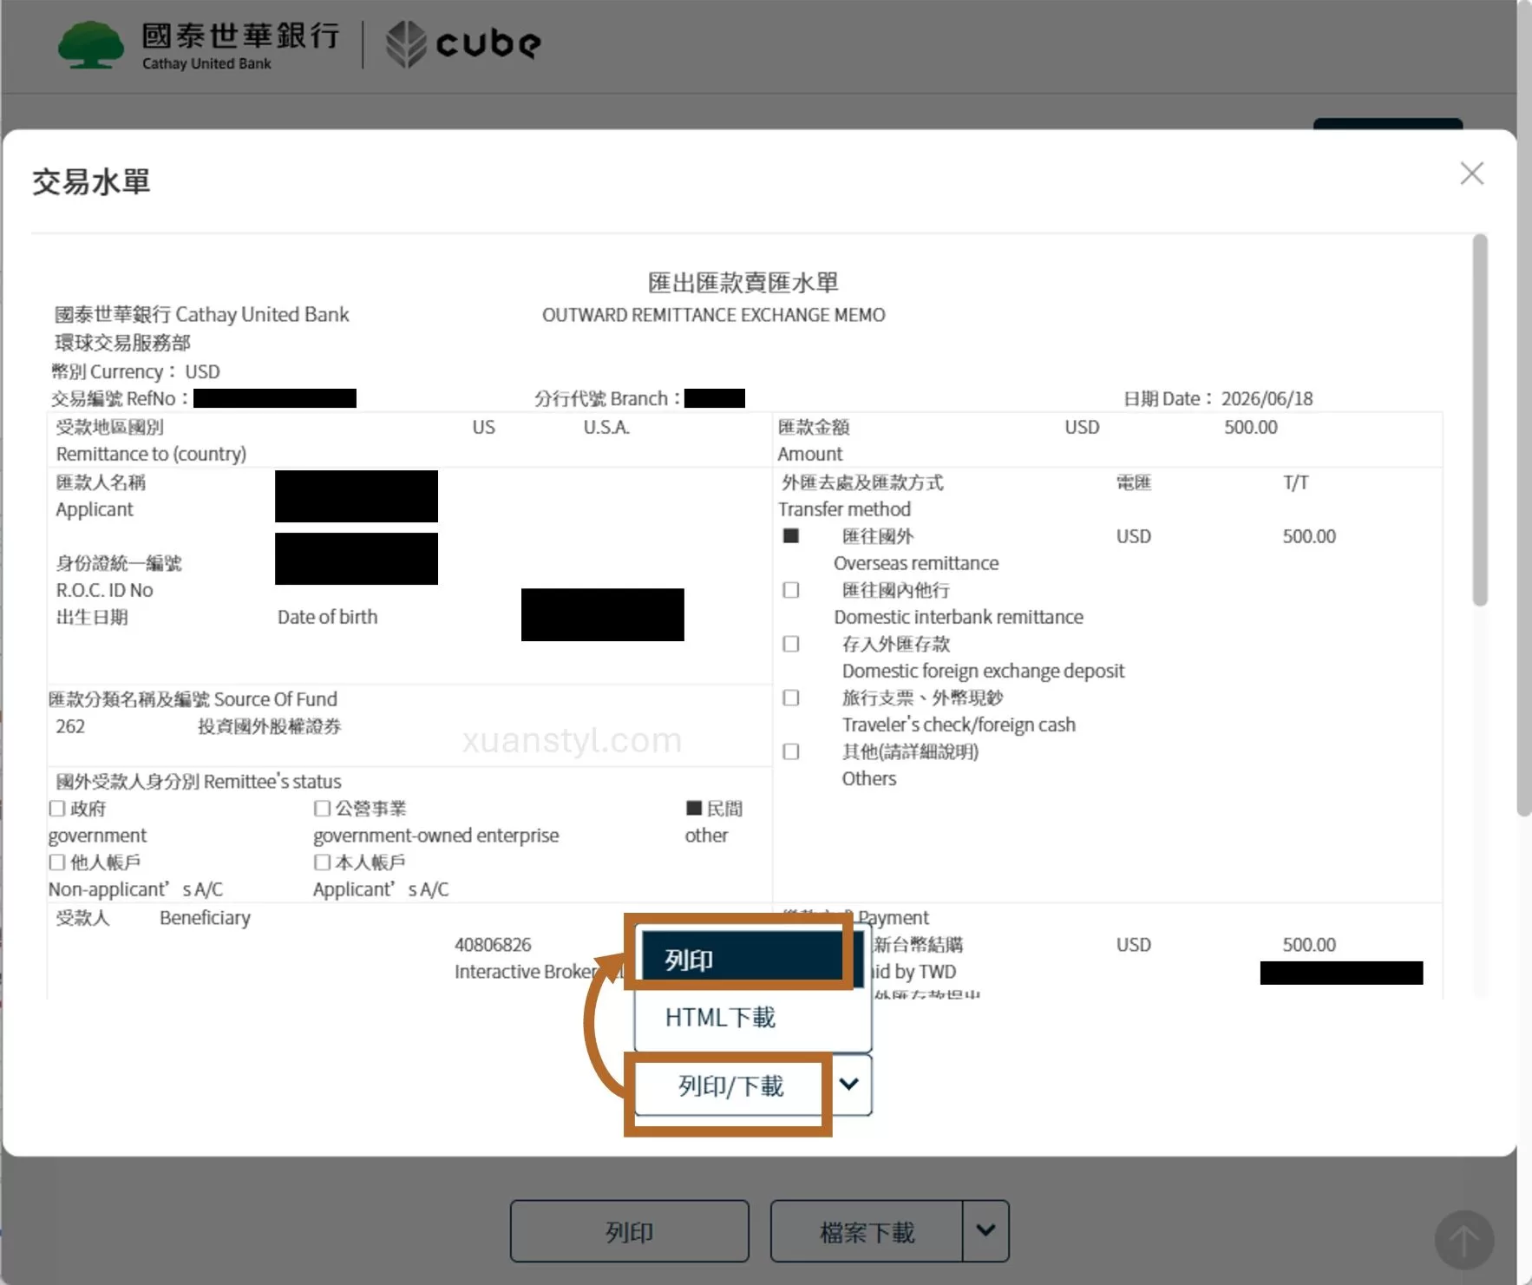Click the Cathay United Bank tree logo
1532x1285 pixels.
click(90, 45)
